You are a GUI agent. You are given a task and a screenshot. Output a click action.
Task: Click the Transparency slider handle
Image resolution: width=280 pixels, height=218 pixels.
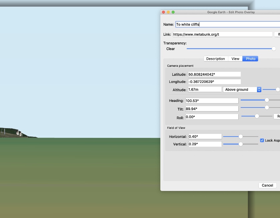274,49
